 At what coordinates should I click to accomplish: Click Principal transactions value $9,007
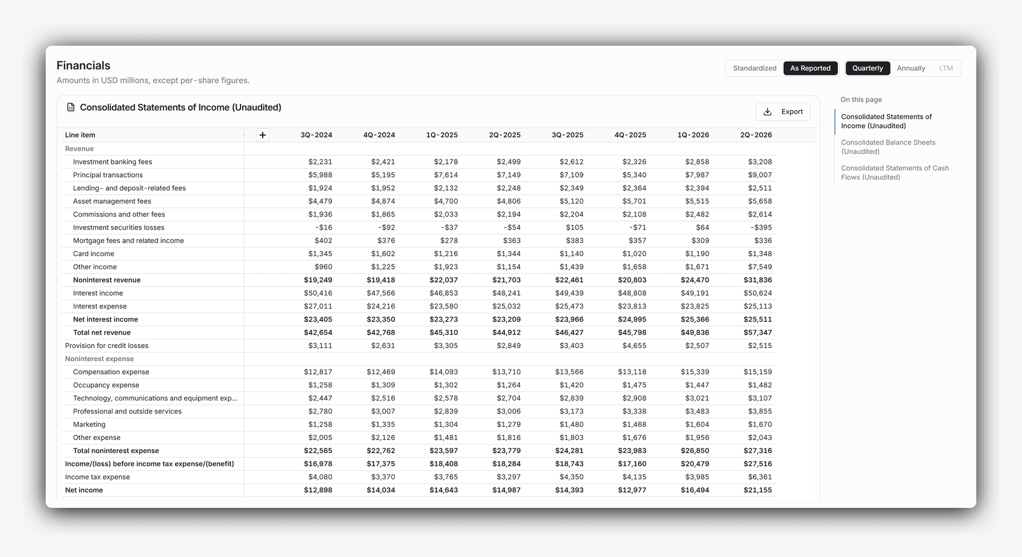760,175
